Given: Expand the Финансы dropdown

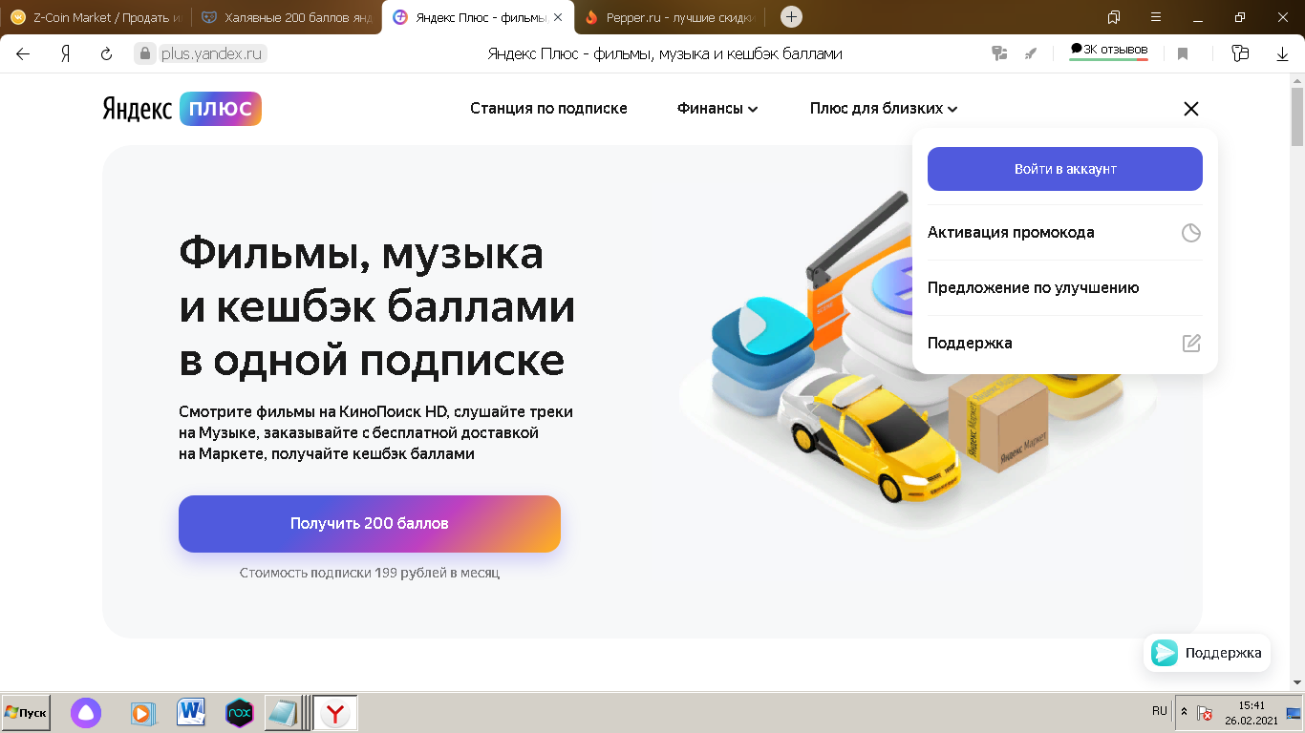Looking at the screenshot, I should pyautogui.click(x=717, y=109).
